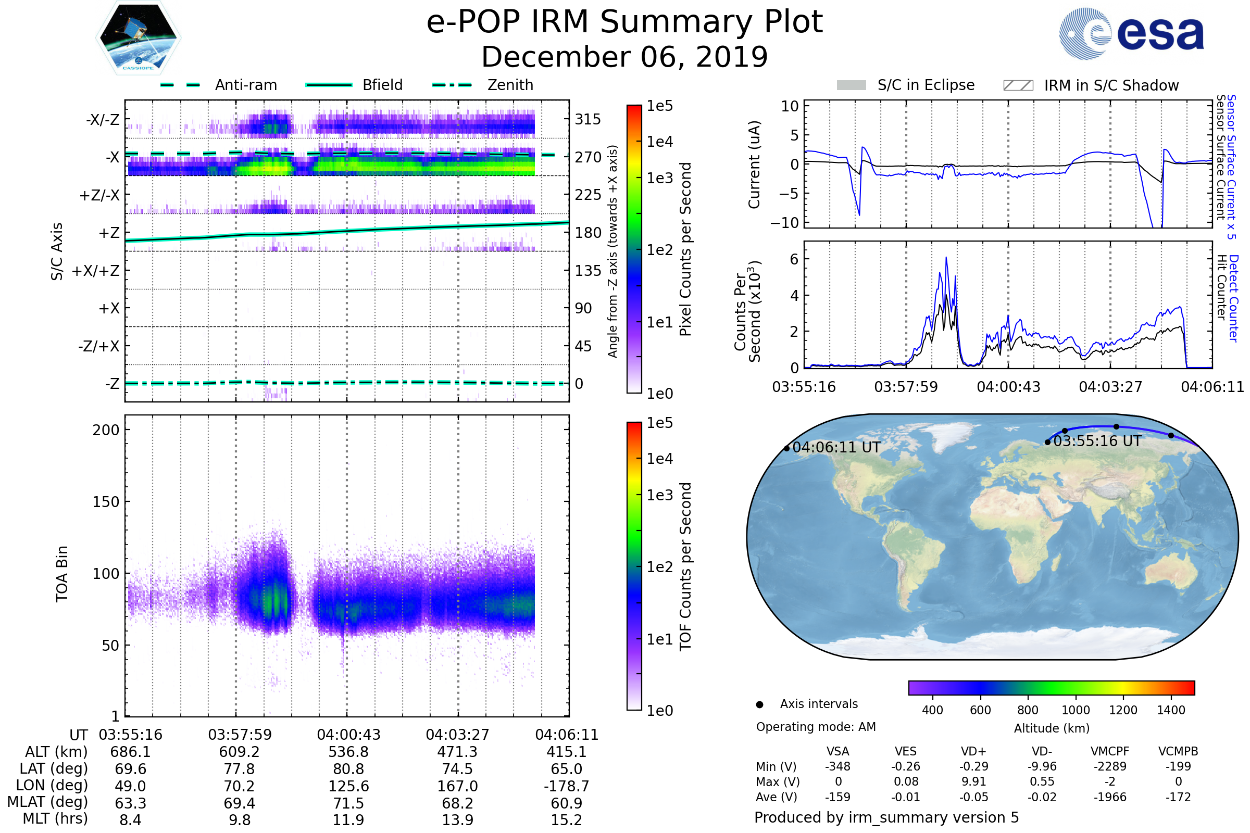Click the S/C in Eclipse gray swatch
The width and height of the screenshot is (1250, 833).
851,85
